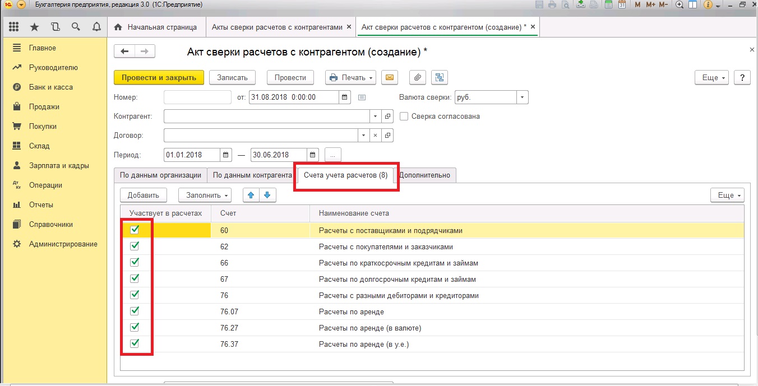Switch to "По данным организации" tab
Screen dimensions: 758x386
(x=160, y=175)
